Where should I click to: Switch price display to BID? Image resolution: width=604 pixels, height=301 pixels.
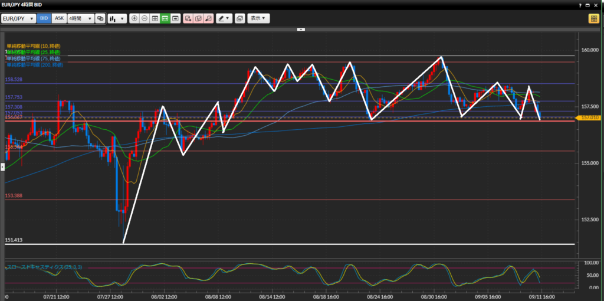tap(44, 18)
